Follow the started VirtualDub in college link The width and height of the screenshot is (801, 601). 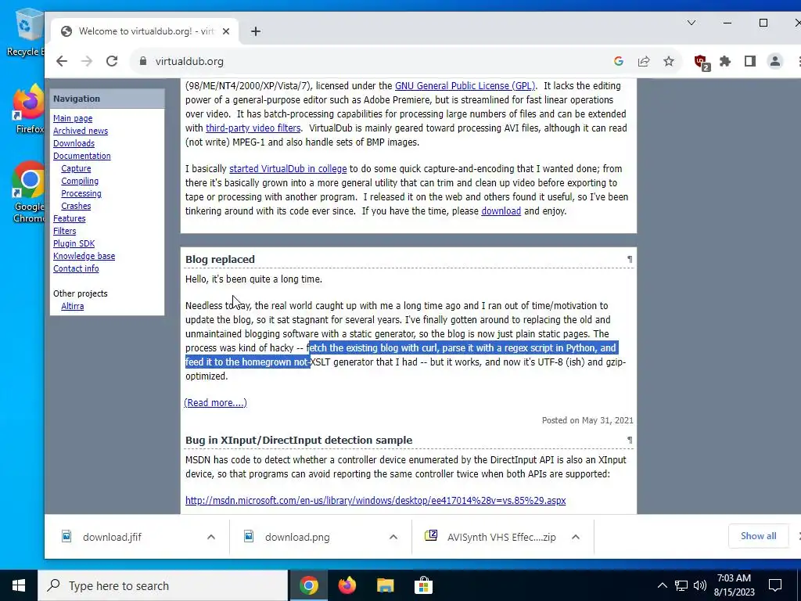(x=288, y=169)
